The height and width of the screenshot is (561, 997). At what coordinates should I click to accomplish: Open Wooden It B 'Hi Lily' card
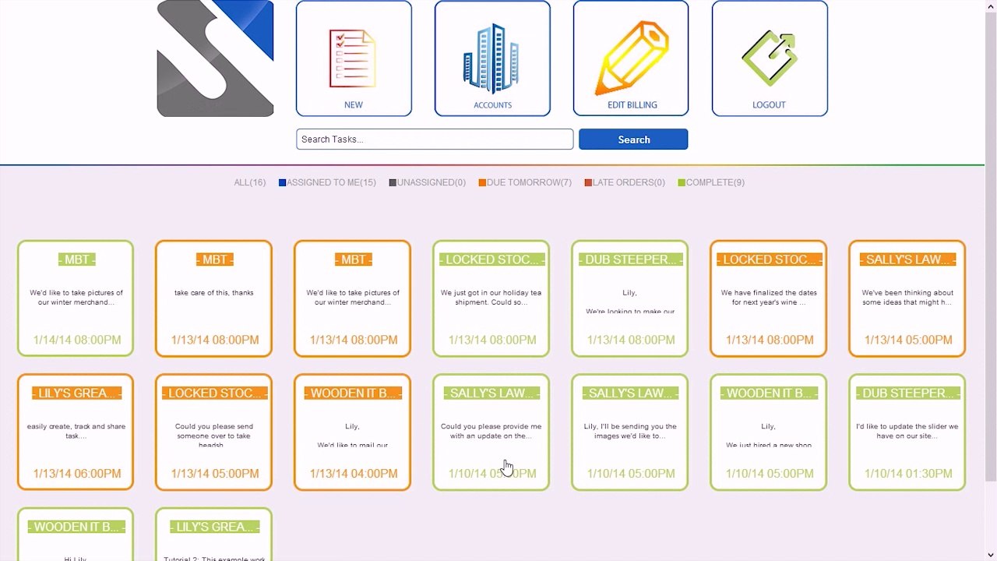pos(76,535)
